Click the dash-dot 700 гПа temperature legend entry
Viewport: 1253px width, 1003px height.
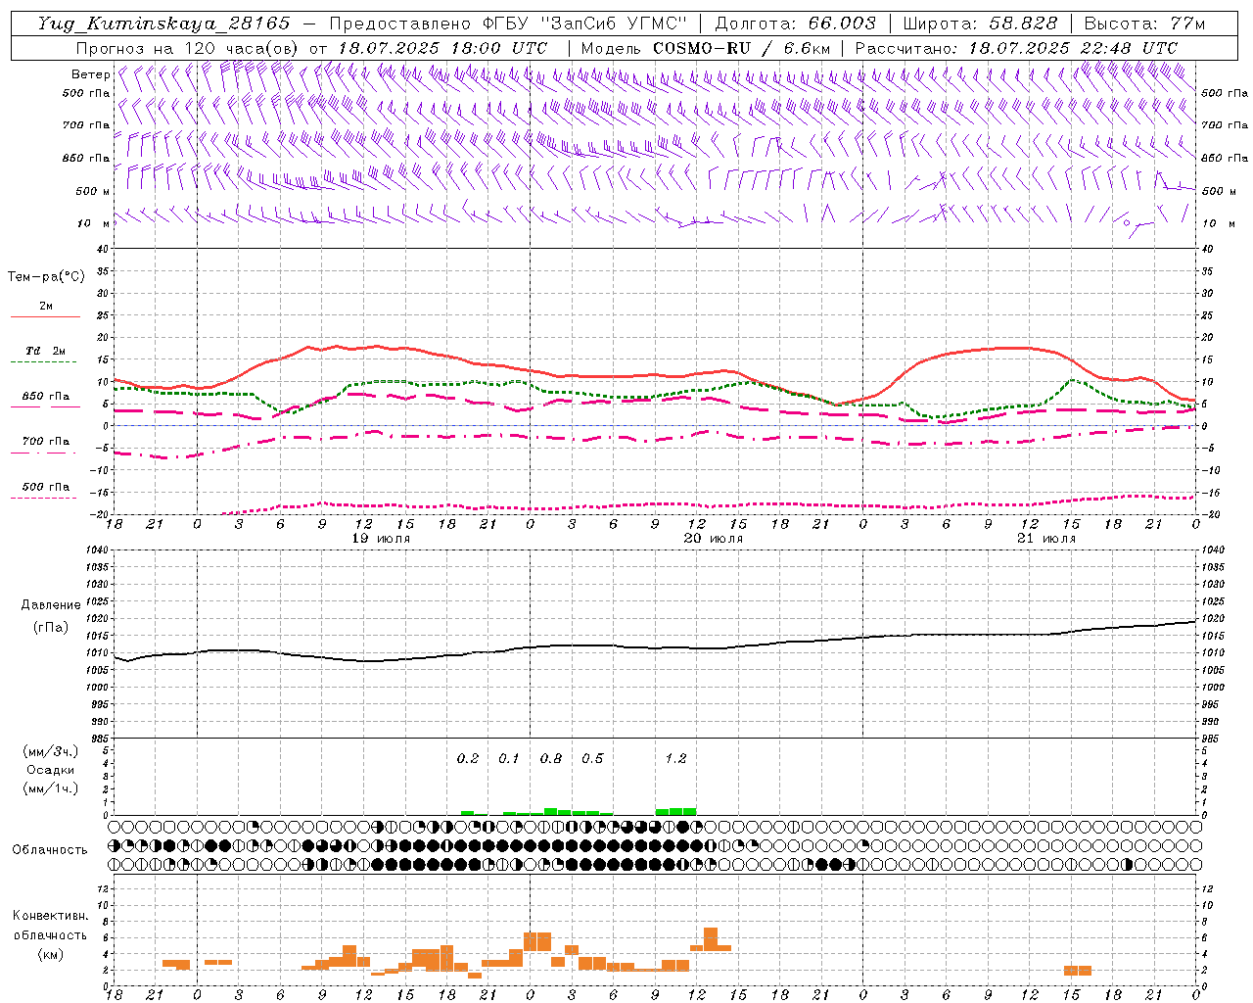(45, 442)
